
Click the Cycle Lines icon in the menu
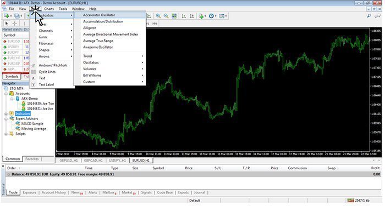[x=34, y=72]
